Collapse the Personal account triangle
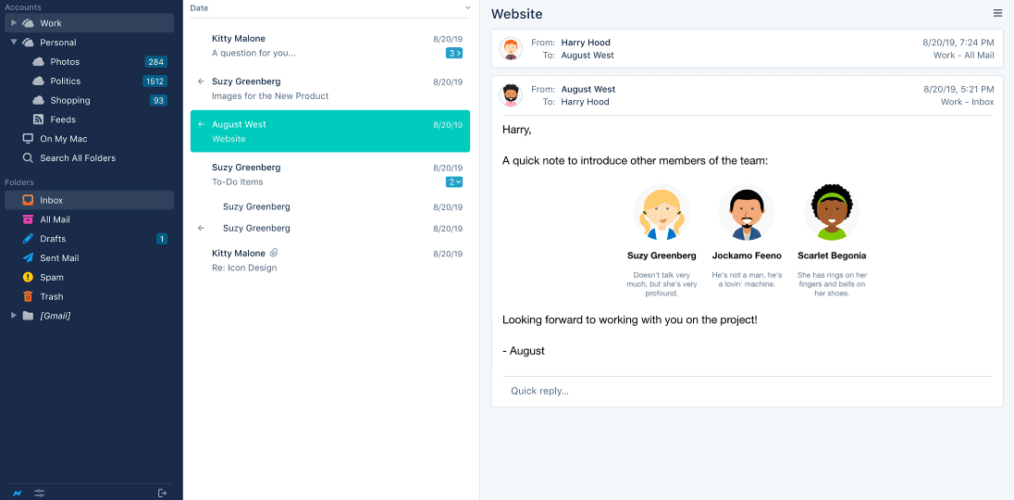This screenshot has height=500, width=1014. pyautogui.click(x=14, y=43)
